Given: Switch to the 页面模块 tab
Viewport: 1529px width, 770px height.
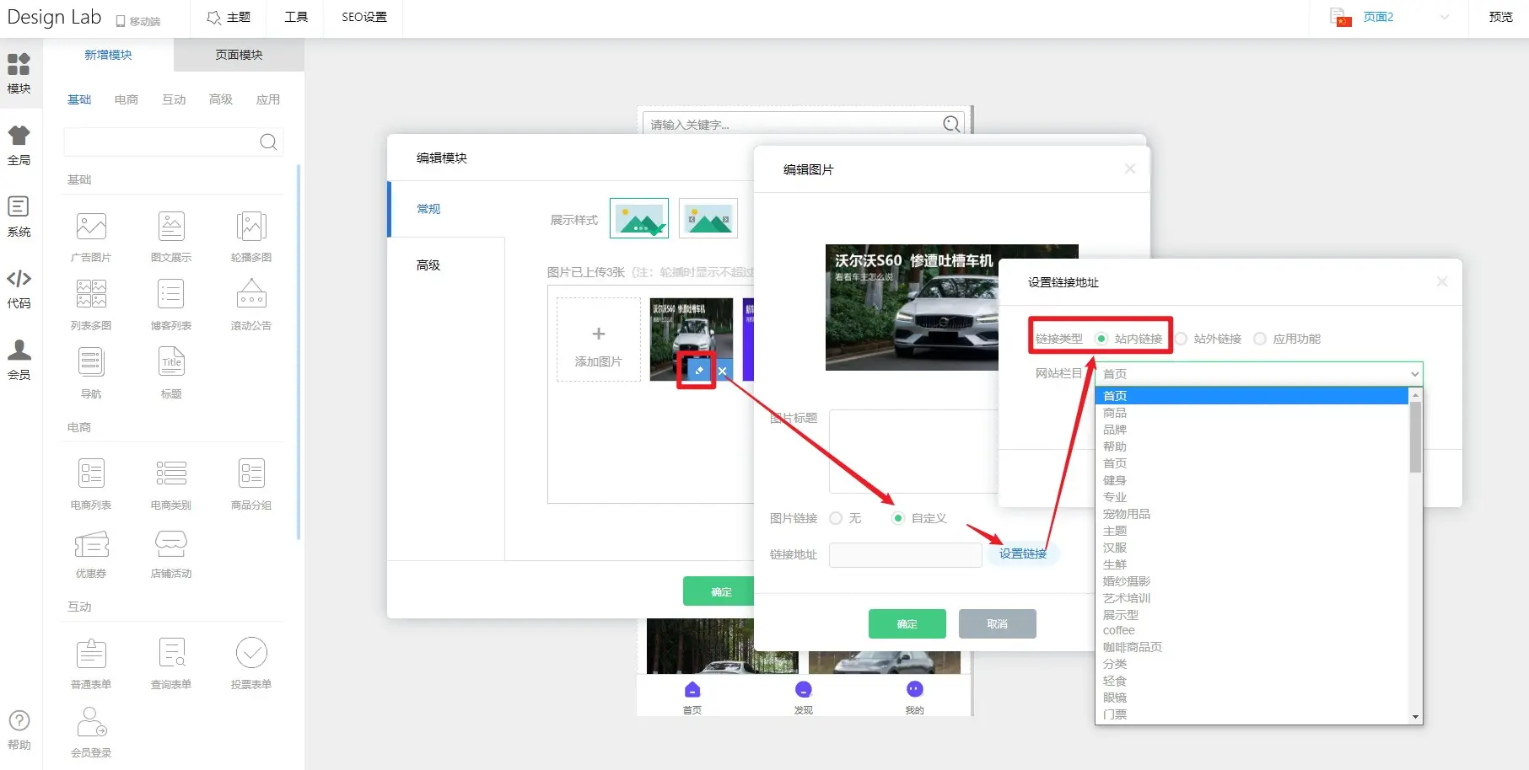Looking at the screenshot, I should pyautogui.click(x=239, y=55).
